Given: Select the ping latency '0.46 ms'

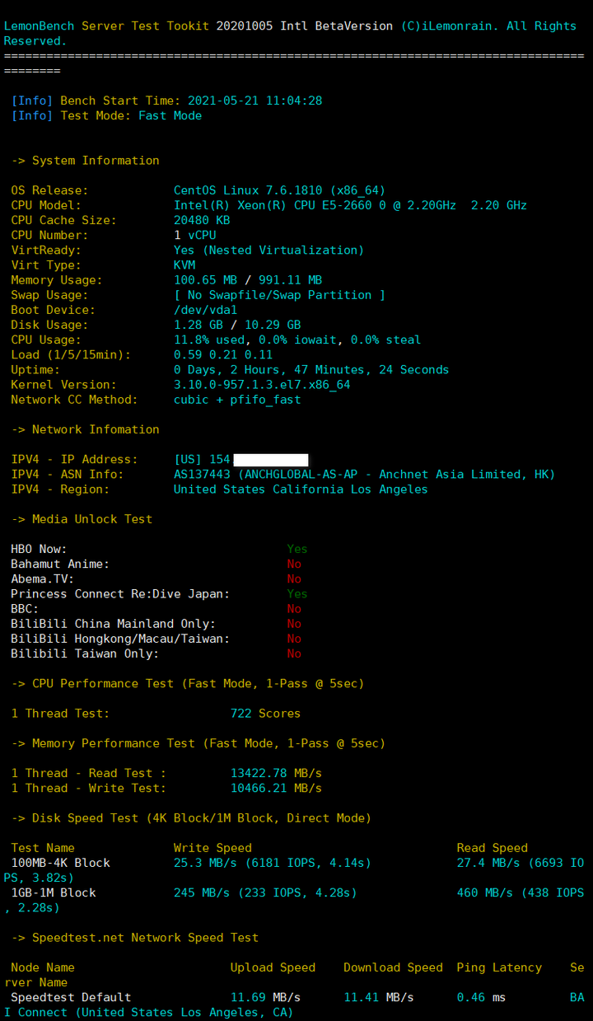Looking at the screenshot, I should (x=482, y=997).
